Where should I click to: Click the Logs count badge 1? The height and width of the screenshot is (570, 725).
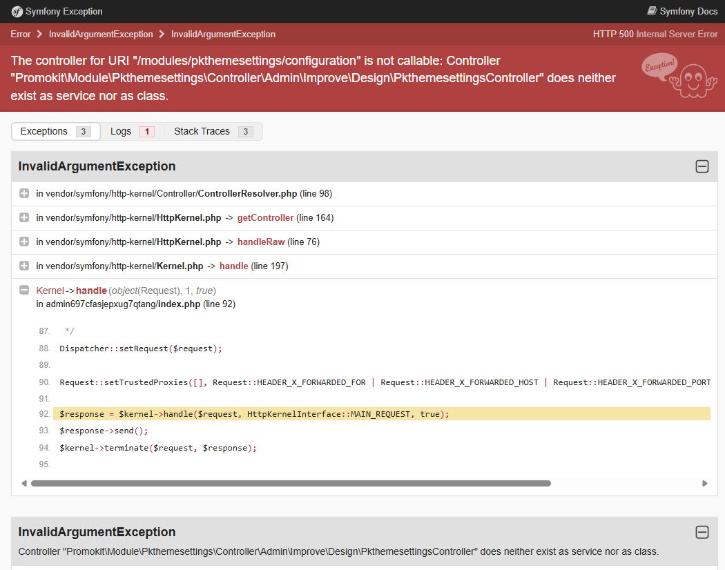pyautogui.click(x=147, y=132)
